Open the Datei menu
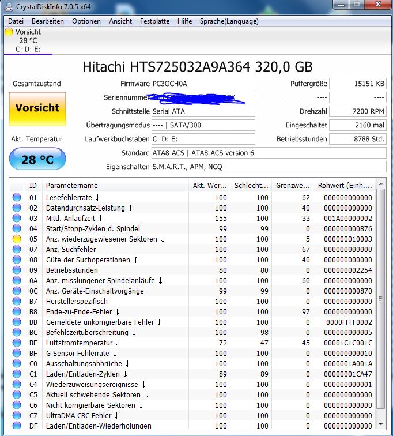The width and height of the screenshot is (393, 436). (16, 21)
